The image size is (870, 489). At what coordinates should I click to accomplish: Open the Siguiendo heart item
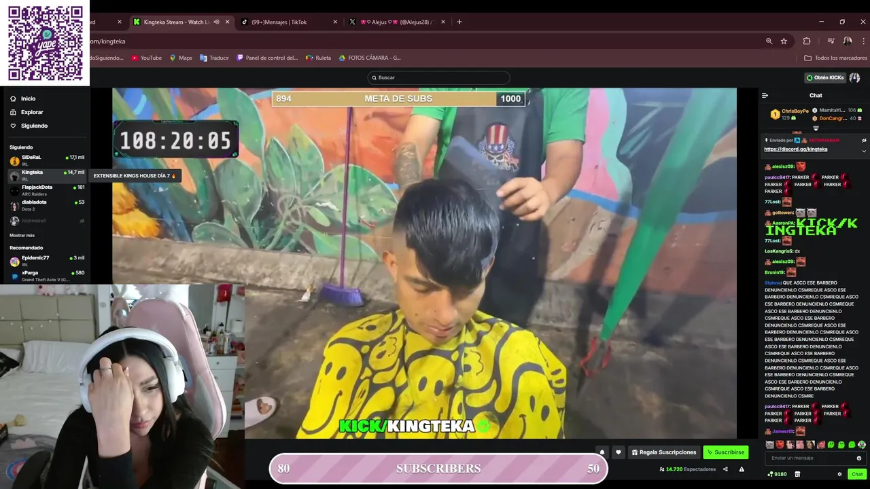29,126
